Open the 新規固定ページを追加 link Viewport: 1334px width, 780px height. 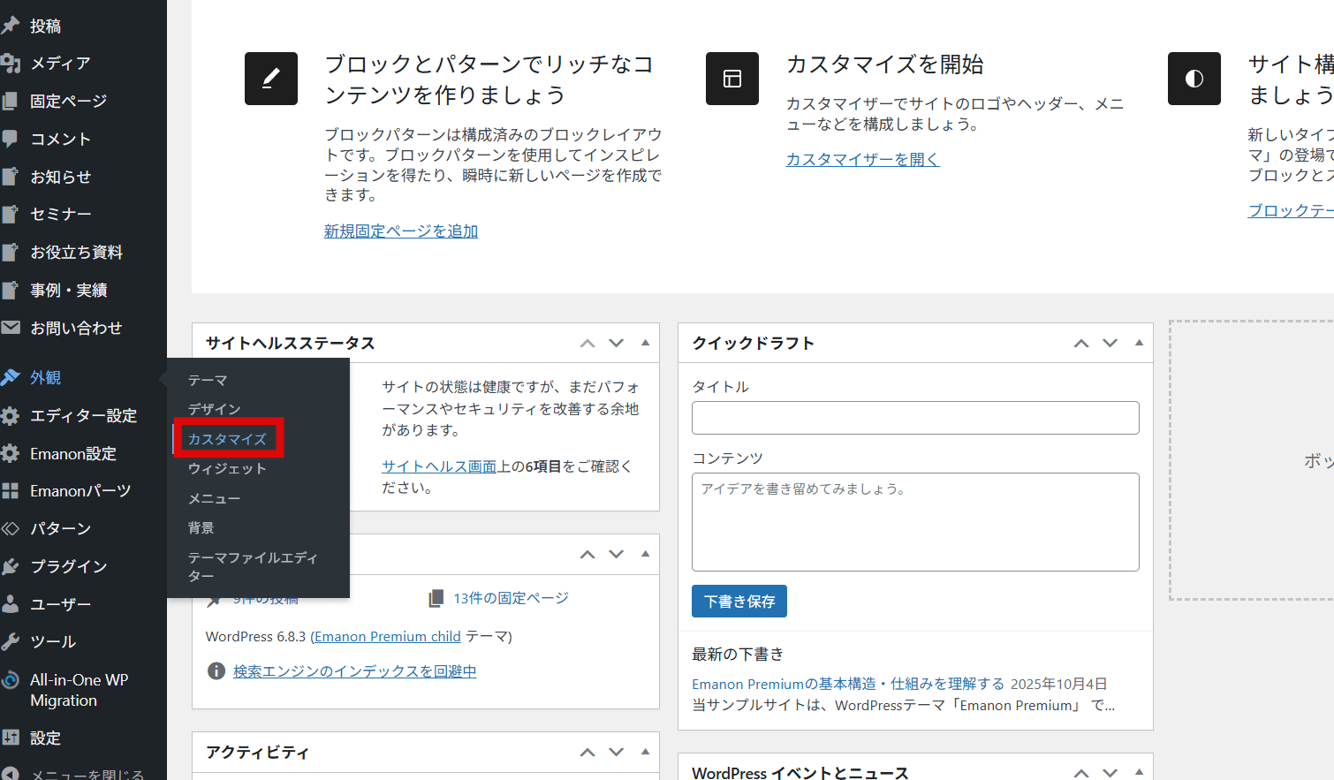pyautogui.click(x=400, y=231)
